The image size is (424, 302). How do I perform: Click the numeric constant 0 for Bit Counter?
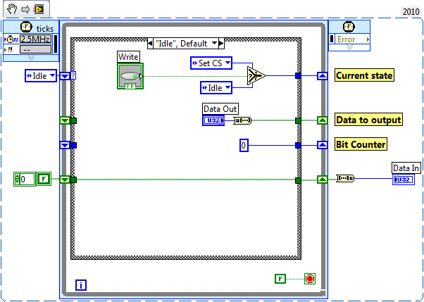coord(244,145)
